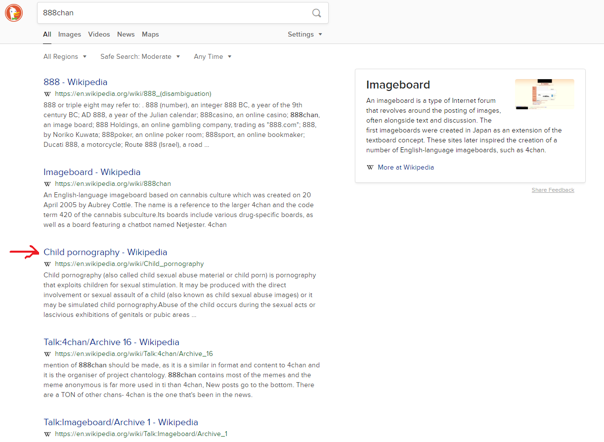The height and width of the screenshot is (442, 604).
Task: Click the Wikipedia favicon beside the Talk:4chan/Archive_16 URL
Action: [x=47, y=354]
